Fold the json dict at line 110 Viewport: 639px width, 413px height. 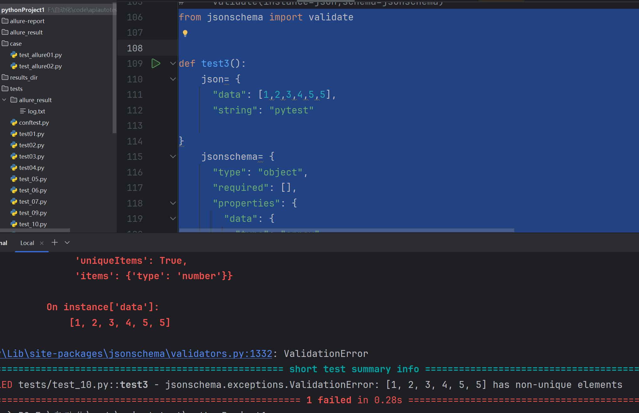pos(173,79)
